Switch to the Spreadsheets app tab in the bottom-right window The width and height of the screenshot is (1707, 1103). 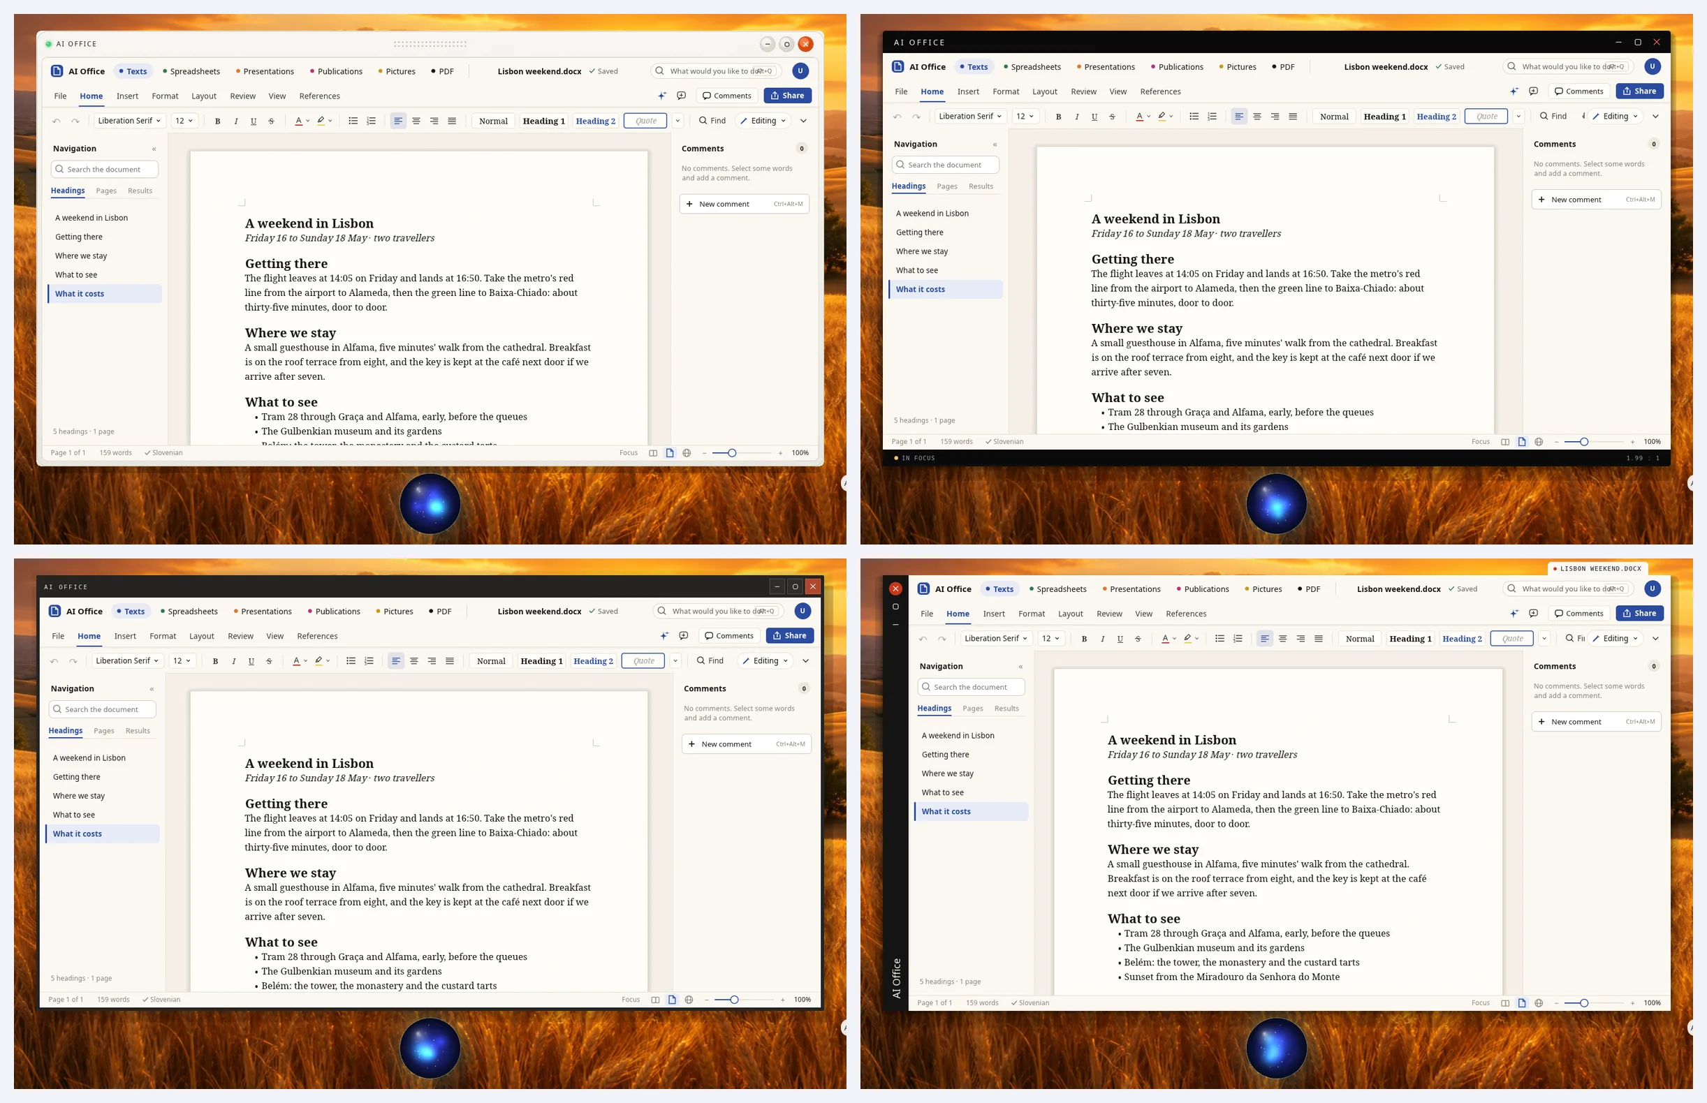[x=1057, y=589]
